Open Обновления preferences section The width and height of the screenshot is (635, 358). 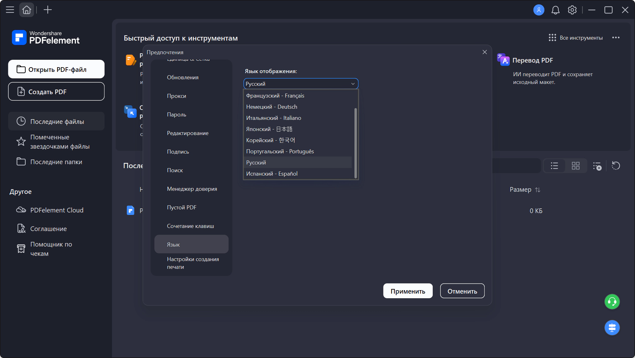191,77
